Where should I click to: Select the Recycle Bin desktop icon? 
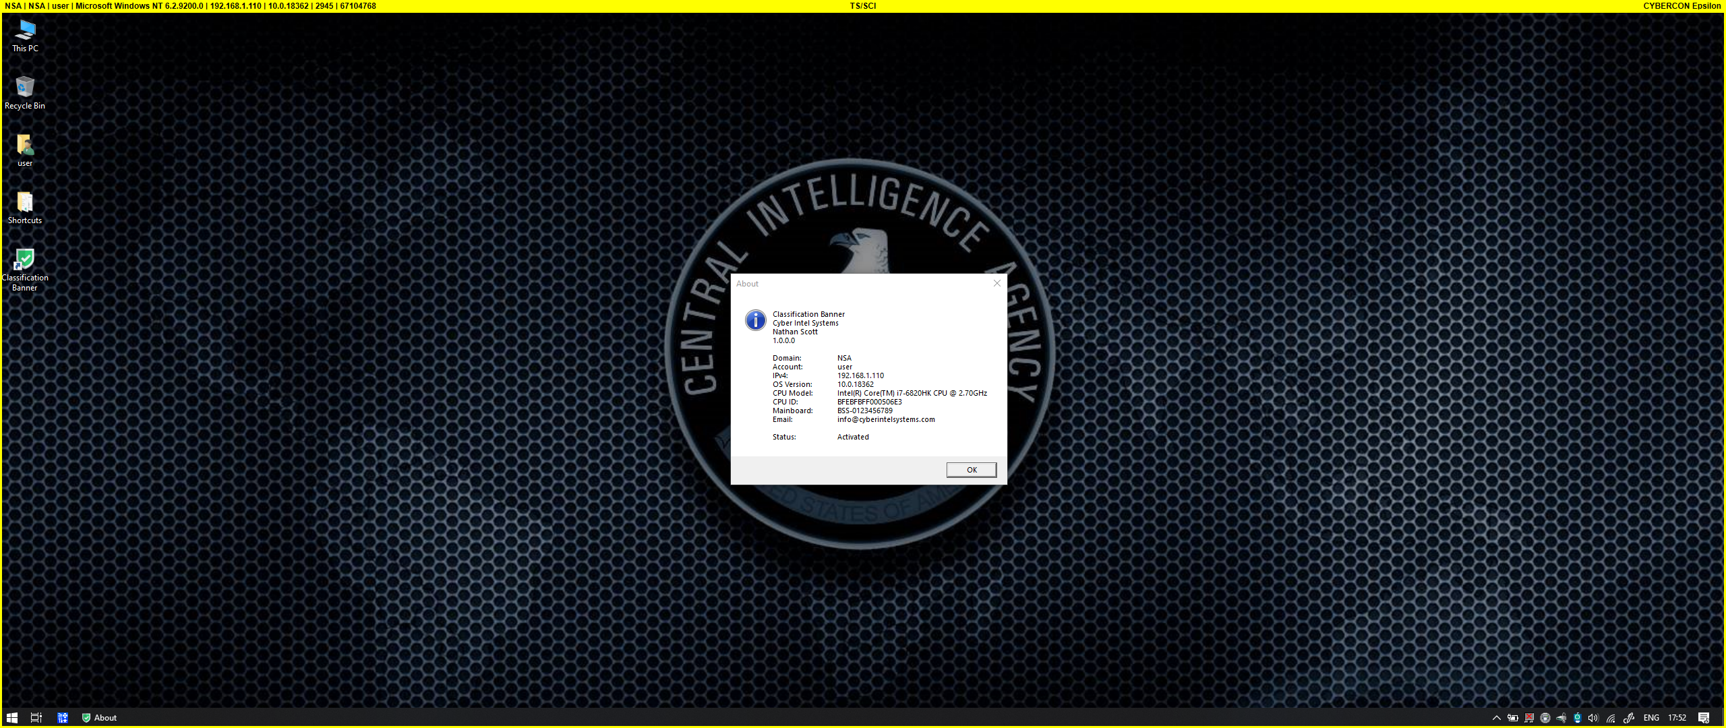click(25, 93)
